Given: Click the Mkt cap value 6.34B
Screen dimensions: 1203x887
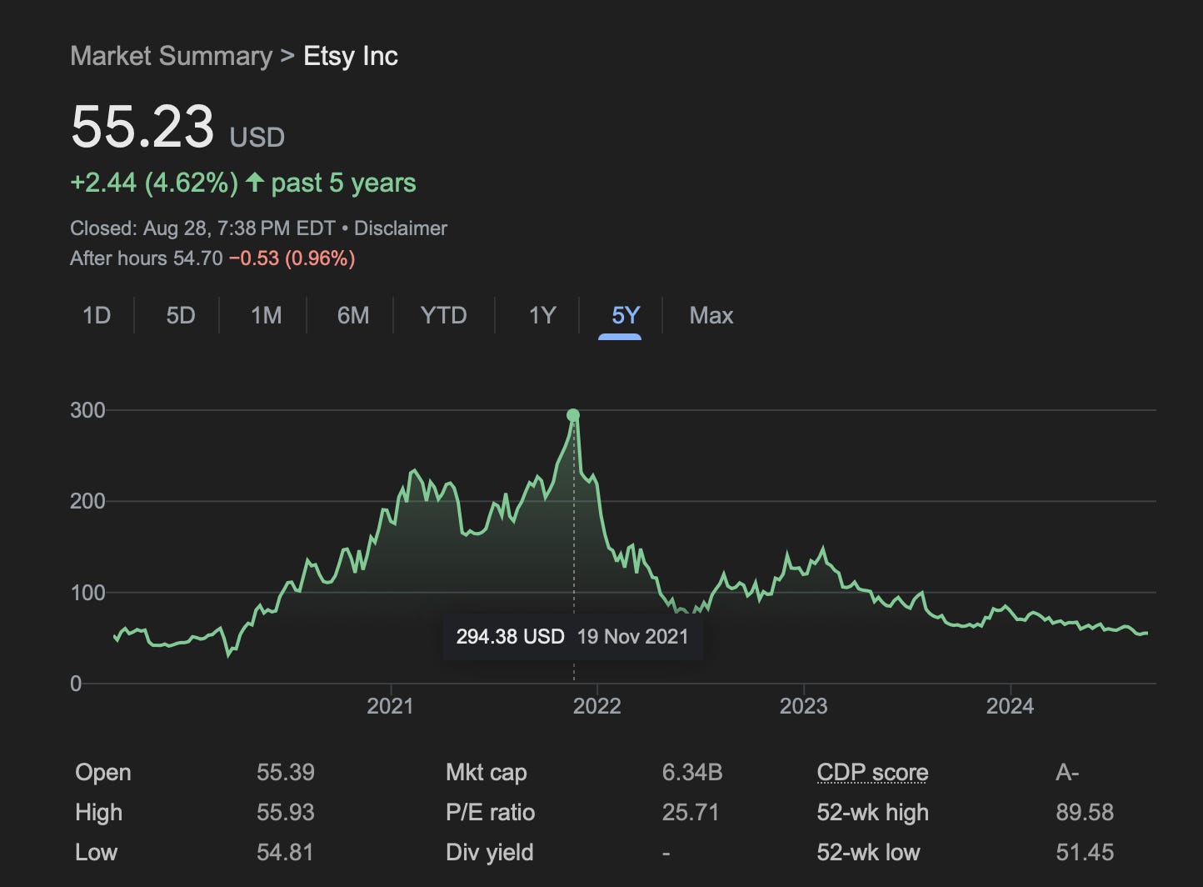Looking at the screenshot, I should coord(692,772).
